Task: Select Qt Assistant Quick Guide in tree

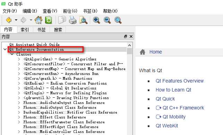Action: (34, 45)
